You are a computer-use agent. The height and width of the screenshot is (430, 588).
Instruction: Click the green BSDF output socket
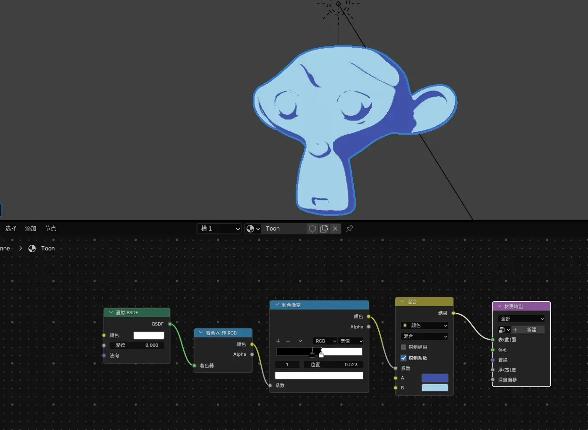pos(170,324)
